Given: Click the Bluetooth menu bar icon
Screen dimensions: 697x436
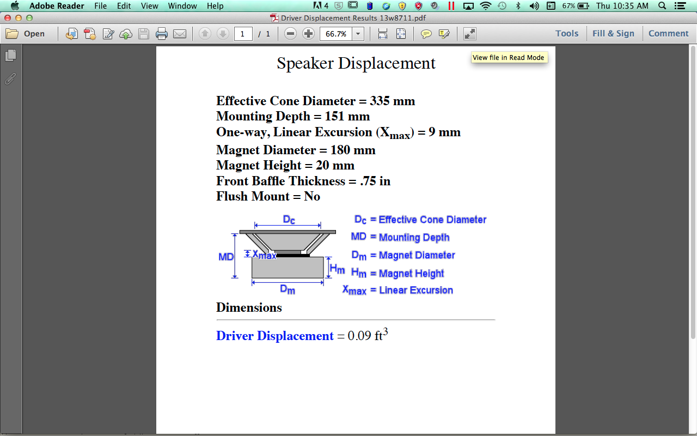Looking at the screenshot, I should (518, 6).
